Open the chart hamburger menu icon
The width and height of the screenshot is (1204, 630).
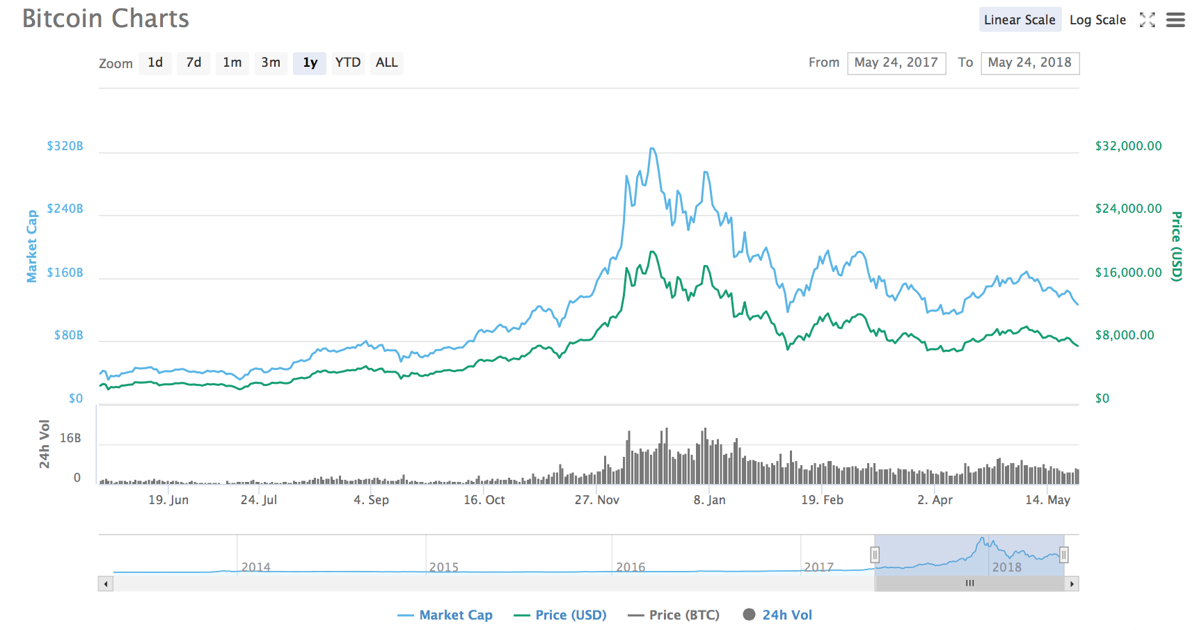(x=1175, y=20)
